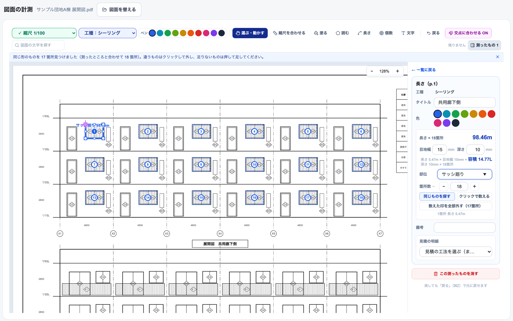This screenshot has width=513, height=321.
Task: Select the 文字 text tool
Action: (x=408, y=33)
